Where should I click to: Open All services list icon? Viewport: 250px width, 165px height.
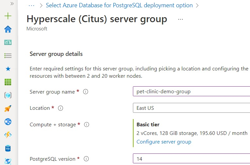coord(8,56)
